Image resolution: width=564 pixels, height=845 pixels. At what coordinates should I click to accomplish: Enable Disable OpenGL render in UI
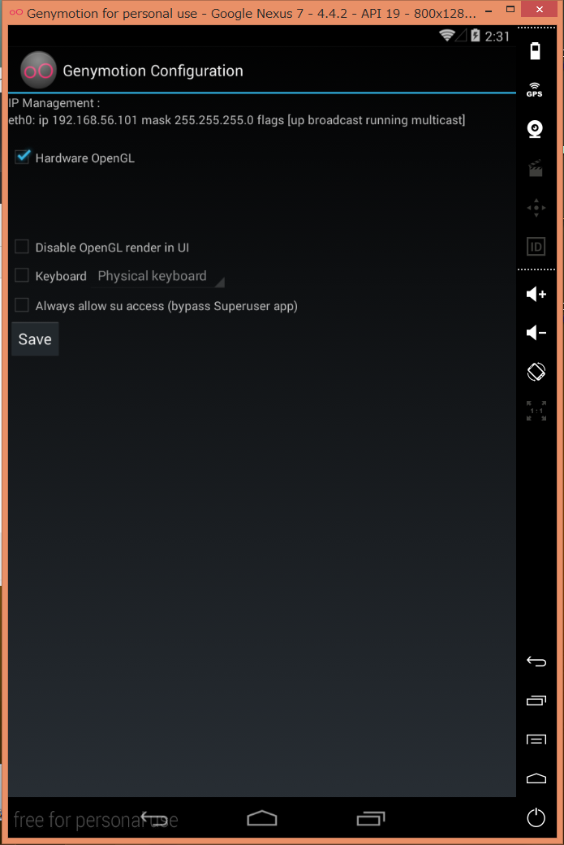(22, 247)
